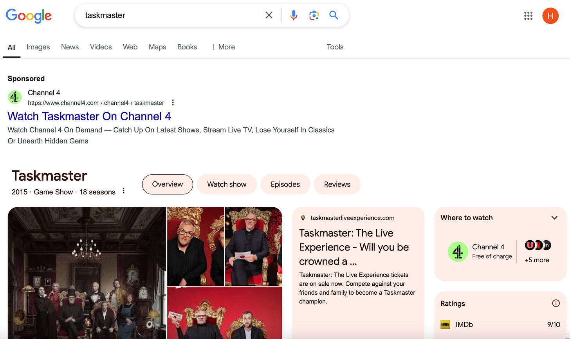Click the blue magnifier search icon
The width and height of the screenshot is (570, 339).
point(334,15)
